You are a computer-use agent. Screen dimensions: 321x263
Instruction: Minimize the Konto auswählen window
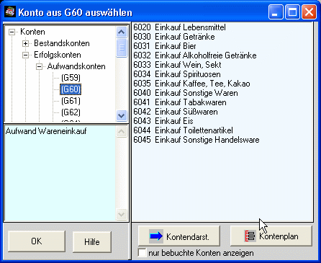(276, 12)
